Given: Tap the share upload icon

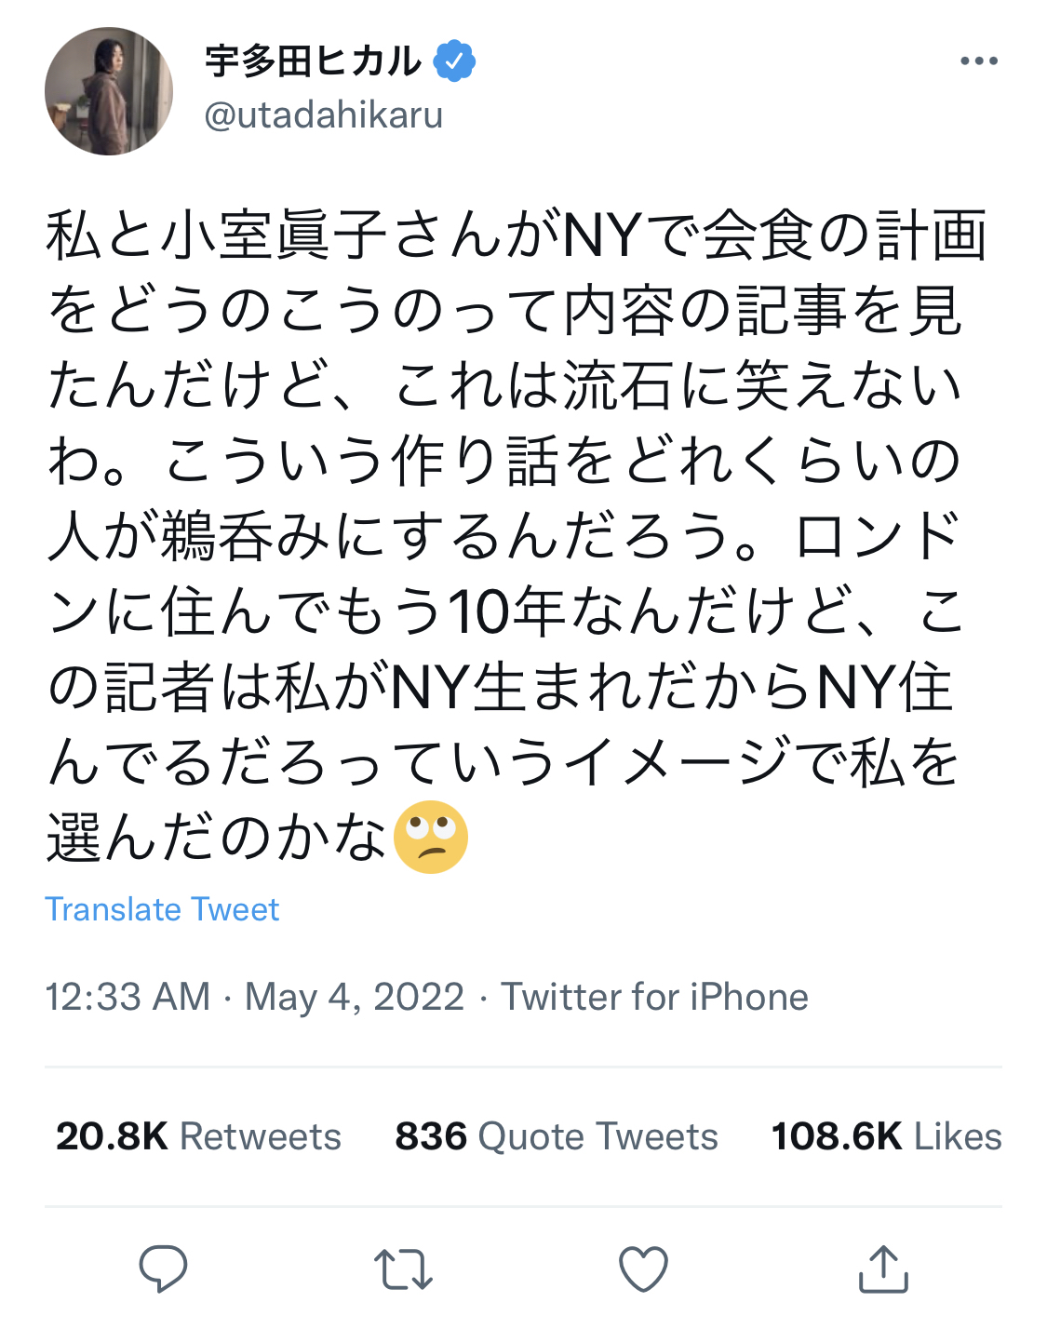Looking at the screenshot, I should [882, 1269].
